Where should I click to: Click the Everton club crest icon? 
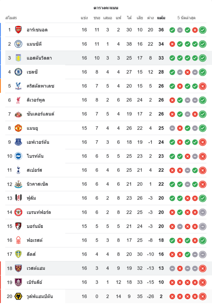(x=18, y=142)
